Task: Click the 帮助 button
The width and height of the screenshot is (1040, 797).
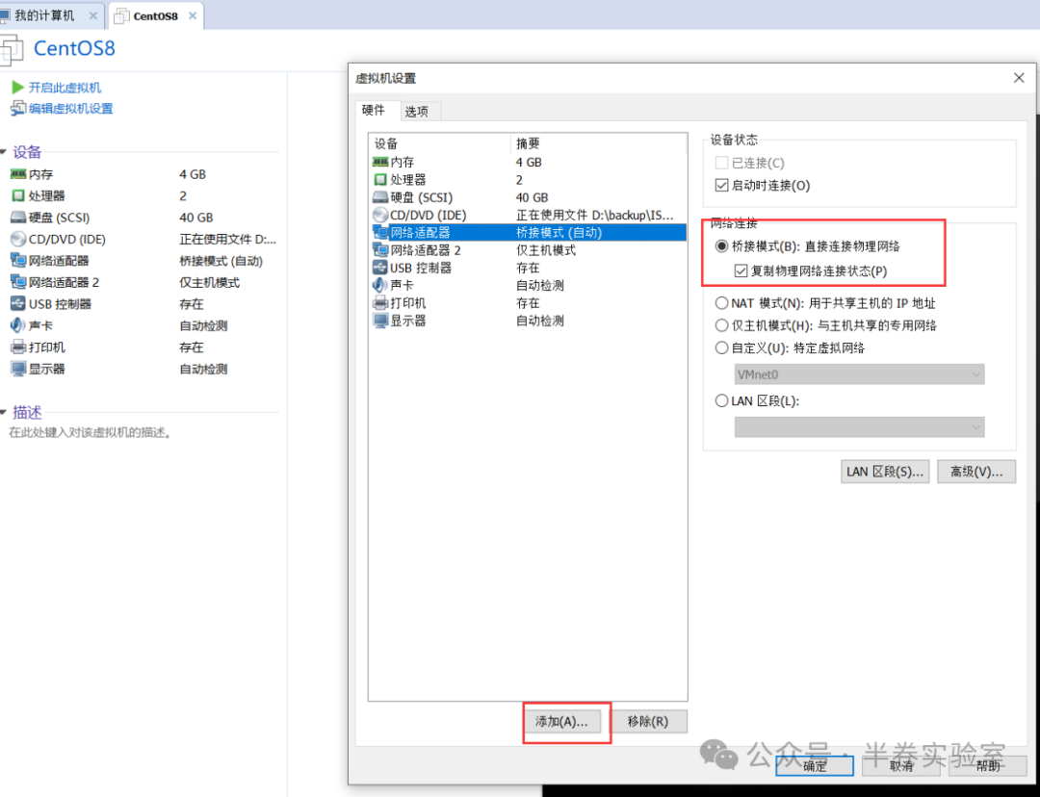Action: (x=988, y=766)
